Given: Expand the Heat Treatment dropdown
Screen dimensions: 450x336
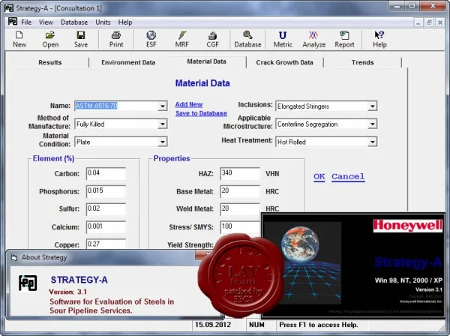Looking at the screenshot, I should 372,142.
